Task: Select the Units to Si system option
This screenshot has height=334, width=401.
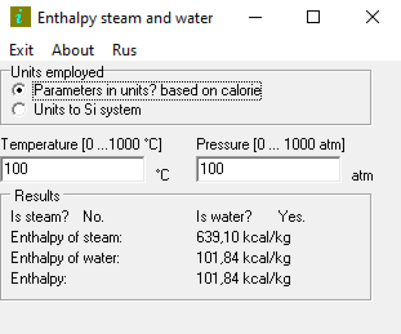Action: click(x=19, y=110)
